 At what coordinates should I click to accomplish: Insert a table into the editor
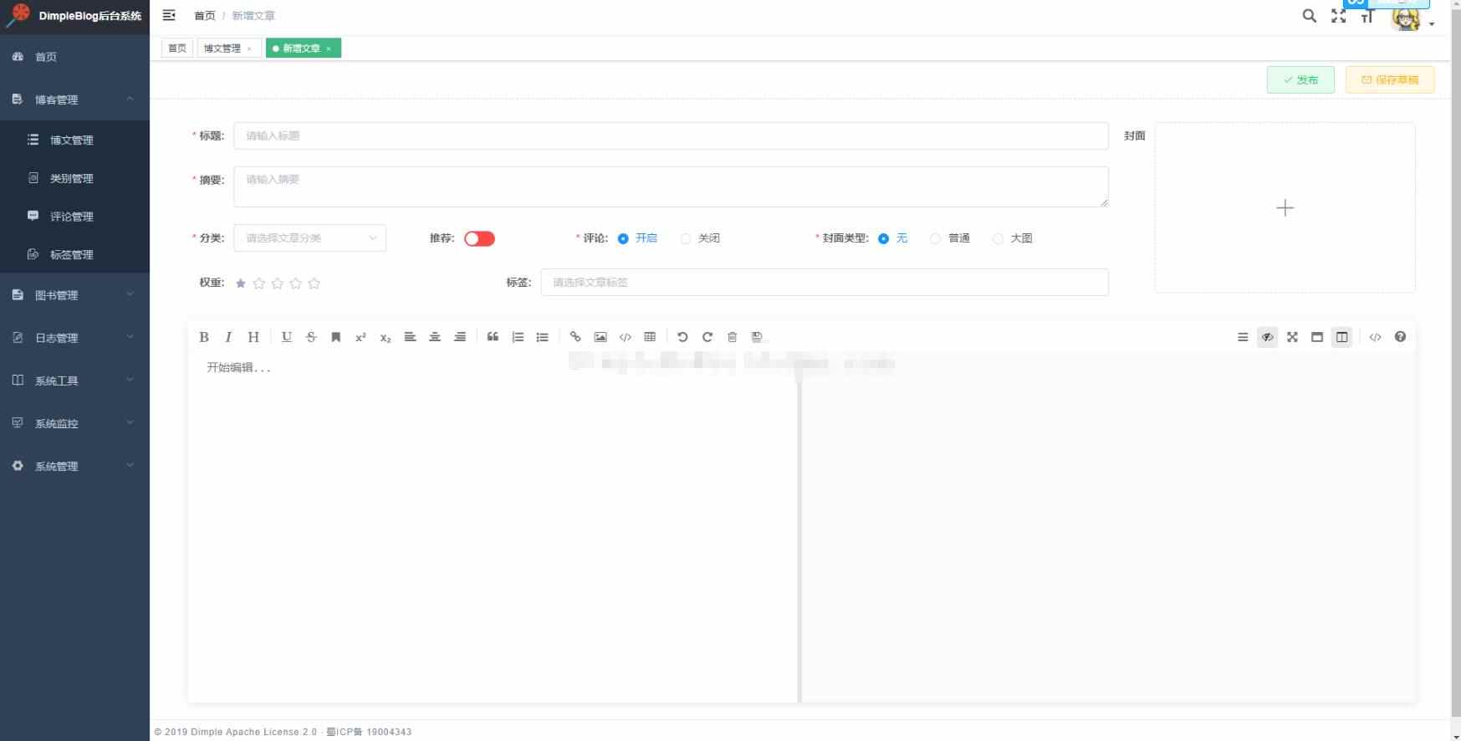point(650,337)
